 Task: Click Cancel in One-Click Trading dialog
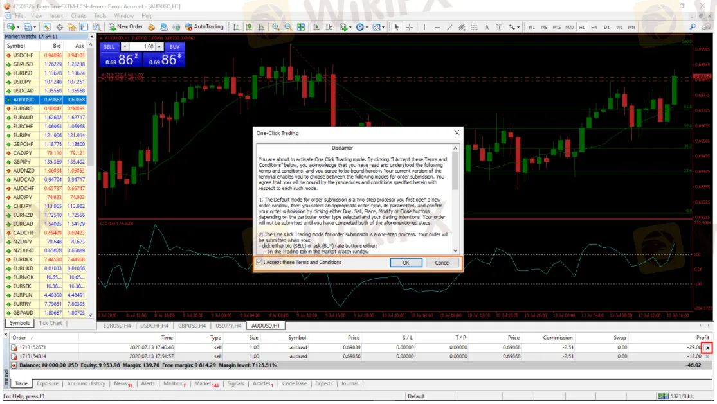click(x=442, y=263)
